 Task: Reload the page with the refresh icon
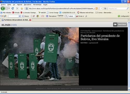(x=13, y=8)
